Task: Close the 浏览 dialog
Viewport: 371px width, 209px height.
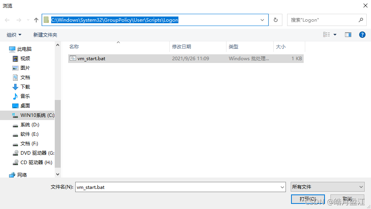Action: point(365,6)
